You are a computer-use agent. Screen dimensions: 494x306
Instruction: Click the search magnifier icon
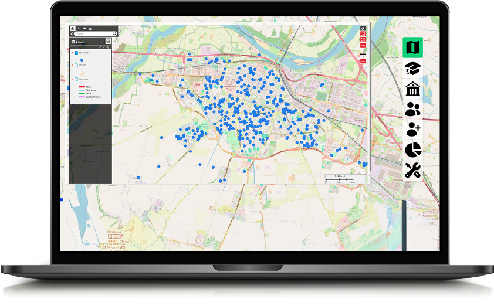115,34
